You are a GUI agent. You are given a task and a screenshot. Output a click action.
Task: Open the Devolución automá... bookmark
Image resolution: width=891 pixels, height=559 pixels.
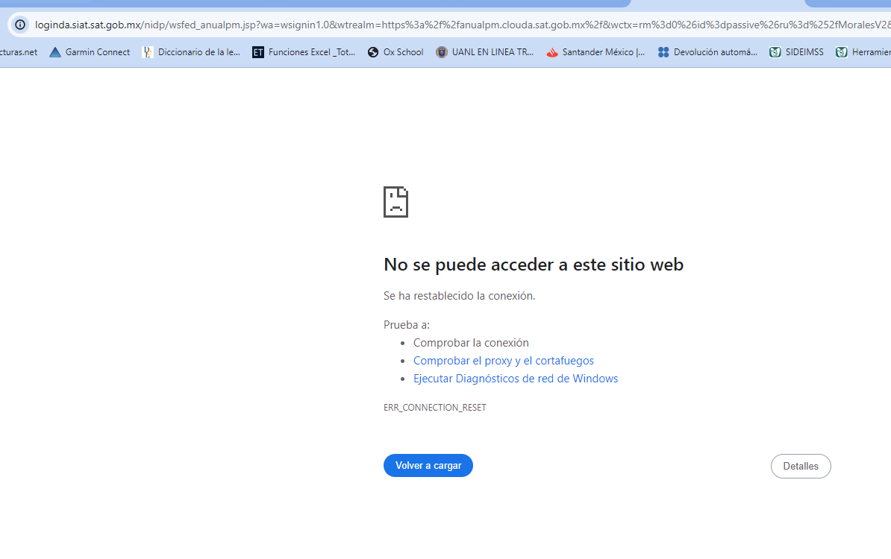pos(707,52)
